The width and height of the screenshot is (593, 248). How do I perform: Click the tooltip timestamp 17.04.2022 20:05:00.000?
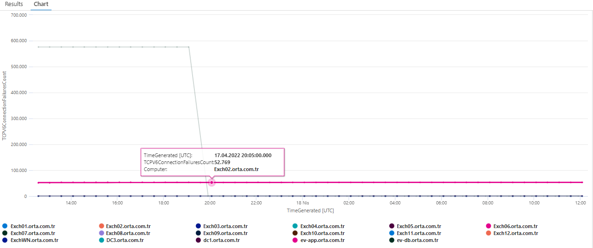pos(243,155)
